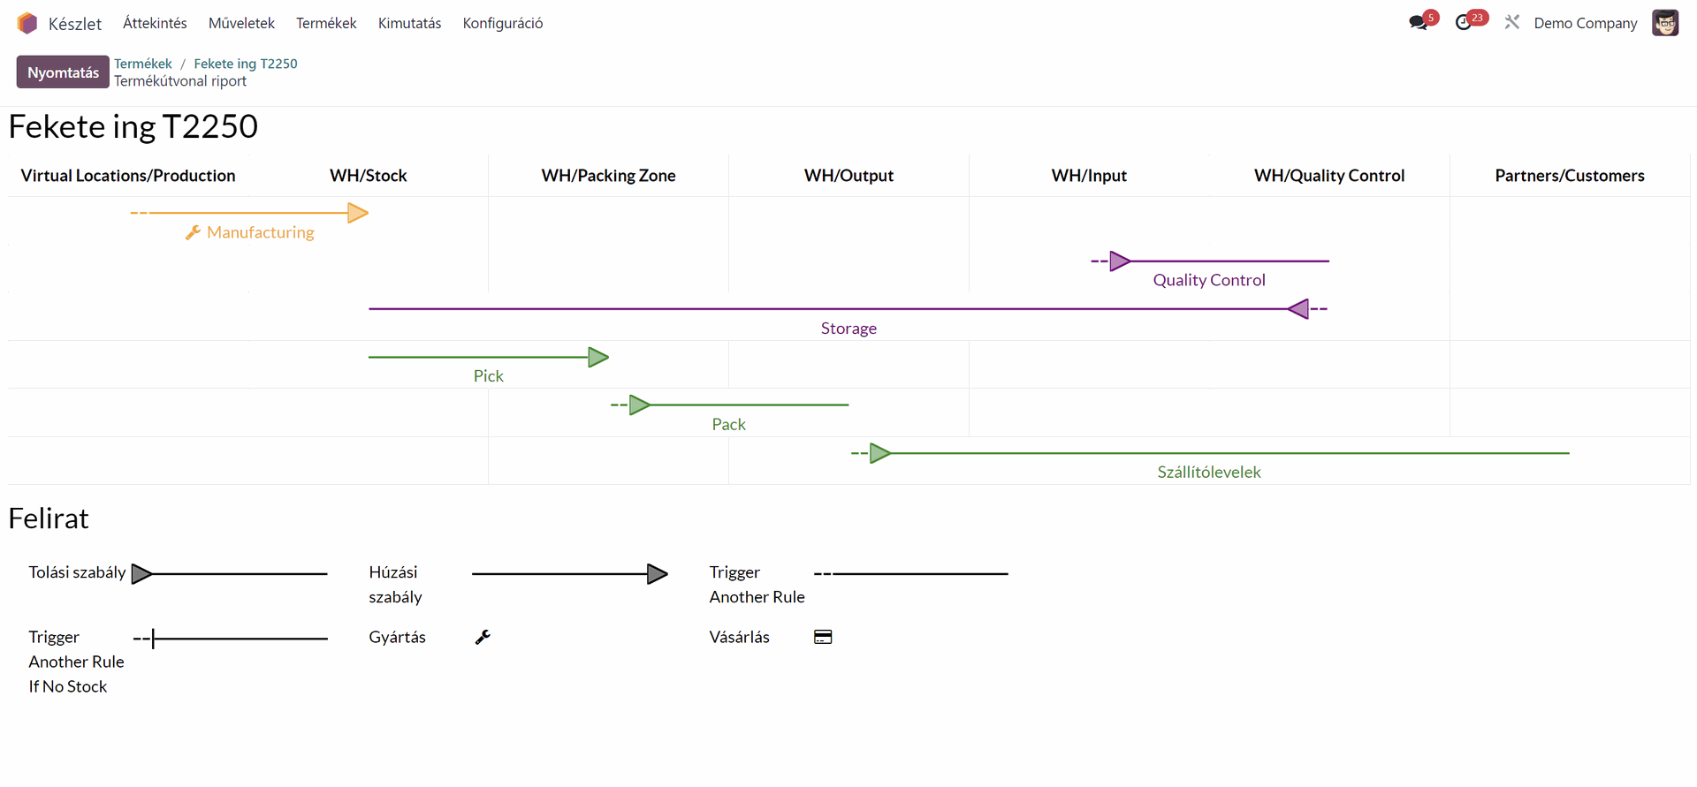Click the debug tools wrench icon
1697x787 pixels.
coord(1512,23)
